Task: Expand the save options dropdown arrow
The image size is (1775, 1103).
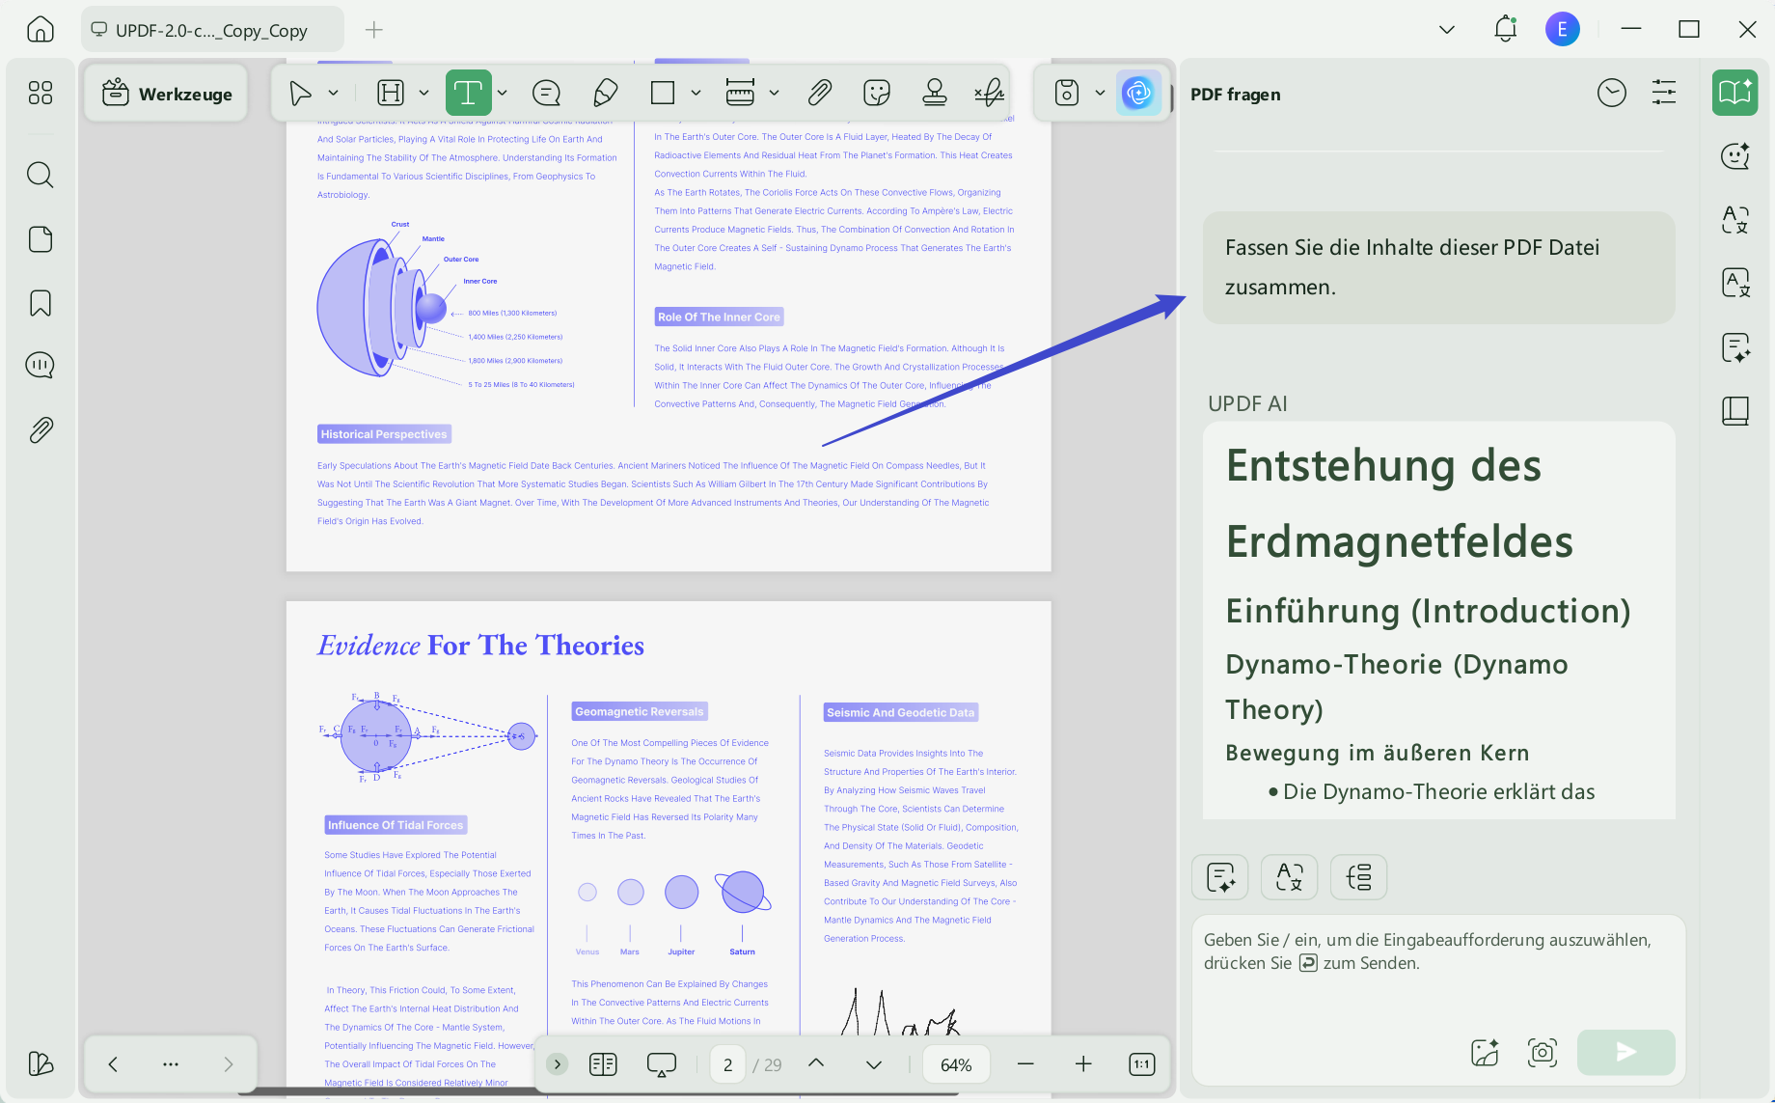Action: (1100, 93)
